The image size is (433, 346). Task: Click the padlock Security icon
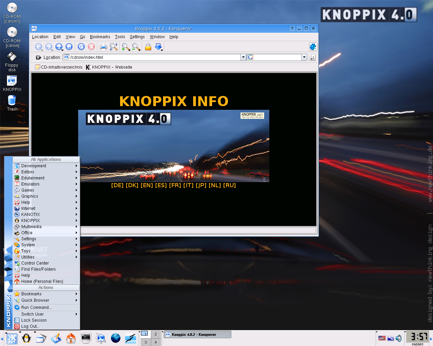click(148, 47)
